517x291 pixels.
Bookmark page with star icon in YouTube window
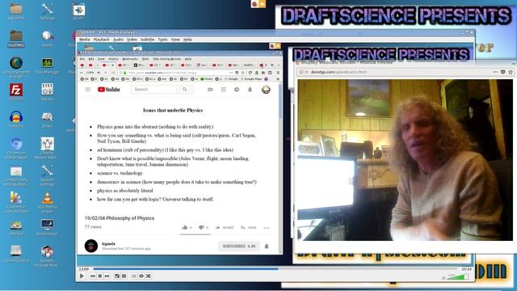242,73
